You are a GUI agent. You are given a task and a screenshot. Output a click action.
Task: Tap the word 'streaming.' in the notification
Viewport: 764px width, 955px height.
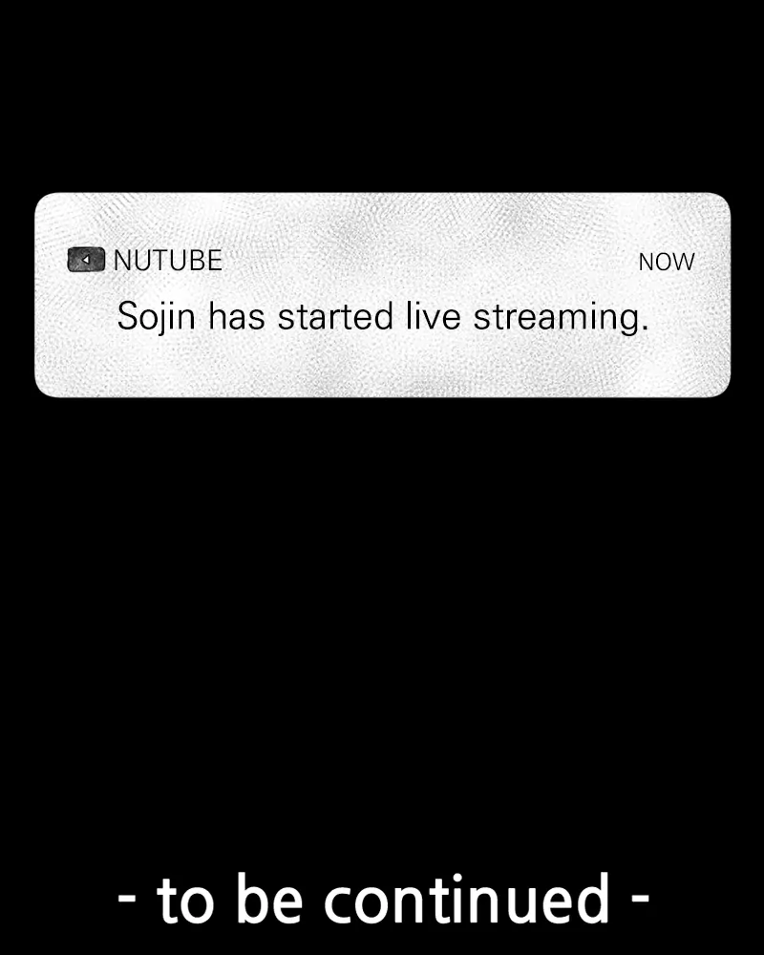pyautogui.click(x=562, y=317)
